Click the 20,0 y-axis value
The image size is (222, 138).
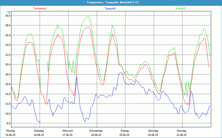point(8,65)
